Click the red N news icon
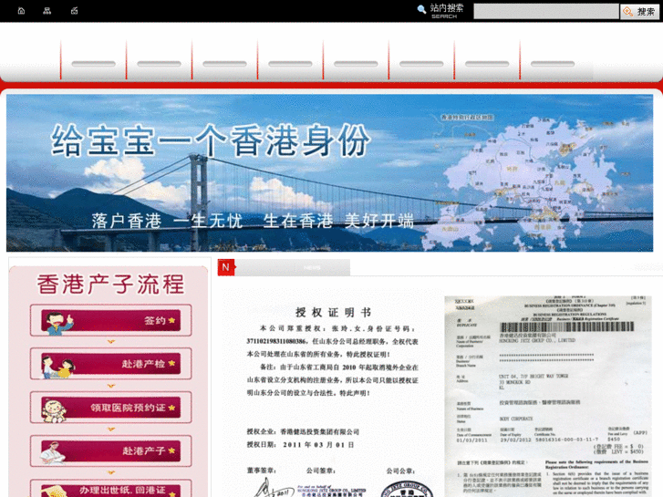 tap(226, 267)
